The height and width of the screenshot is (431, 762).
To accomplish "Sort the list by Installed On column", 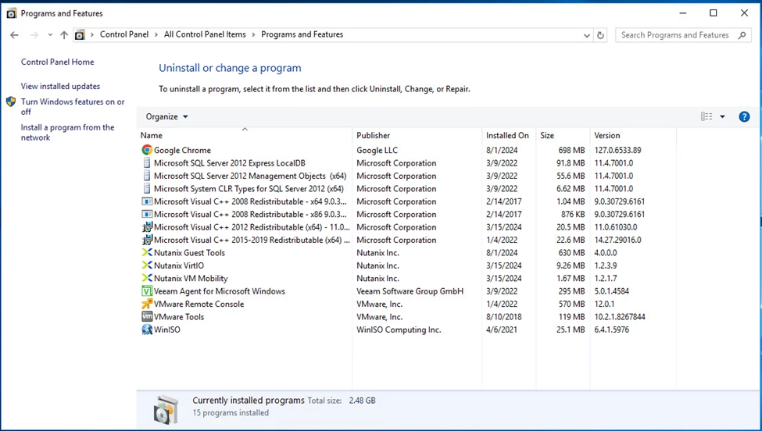I will tap(509, 135).
